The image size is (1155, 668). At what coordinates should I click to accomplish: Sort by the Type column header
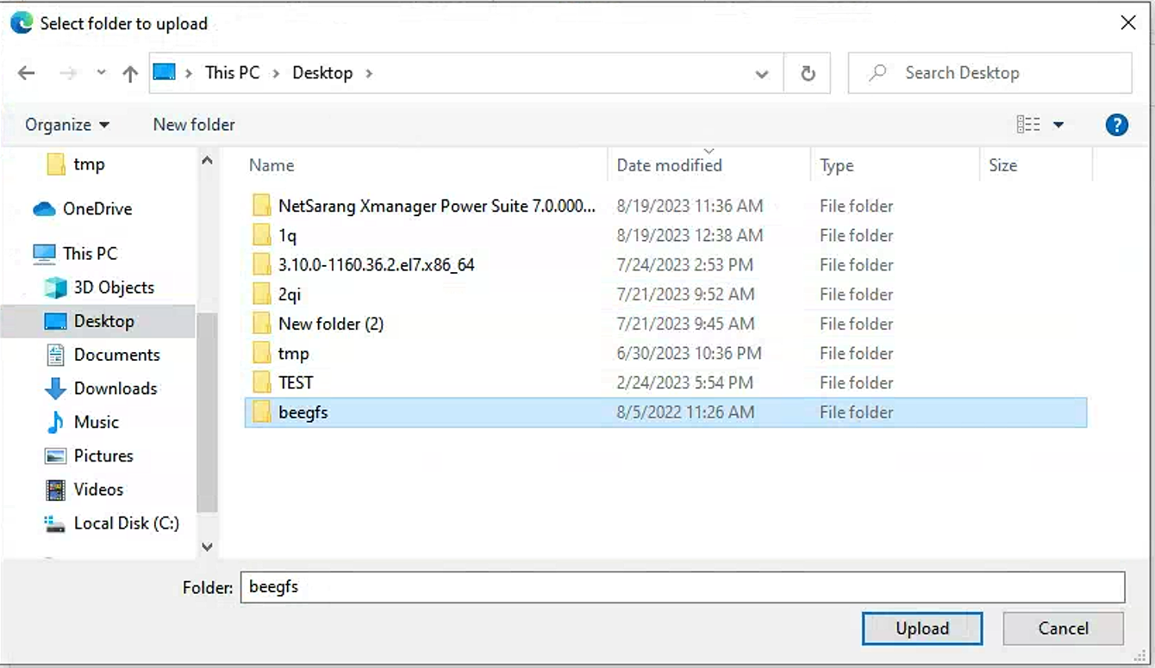click(x=837, y=165)
